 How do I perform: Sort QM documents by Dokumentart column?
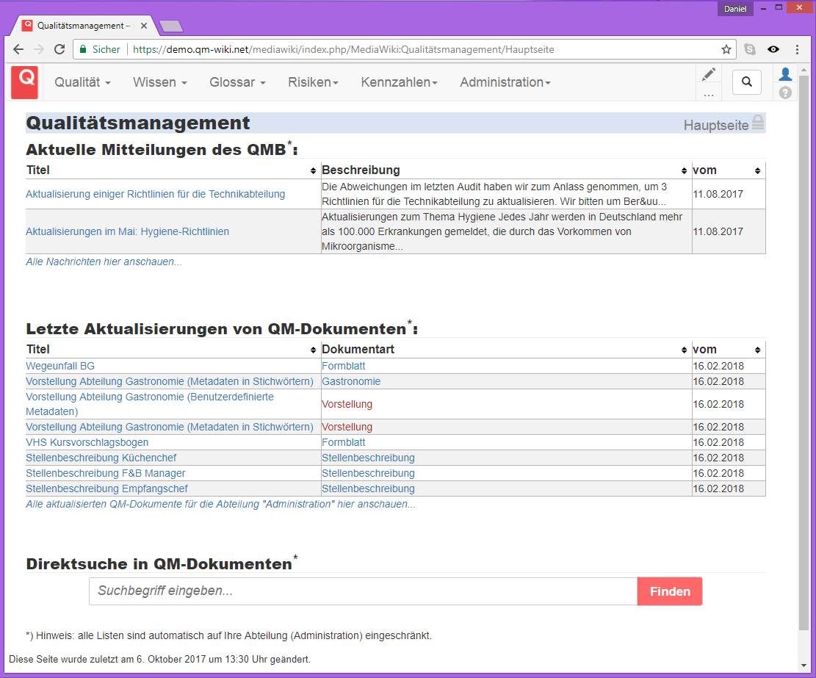[684, 350]
